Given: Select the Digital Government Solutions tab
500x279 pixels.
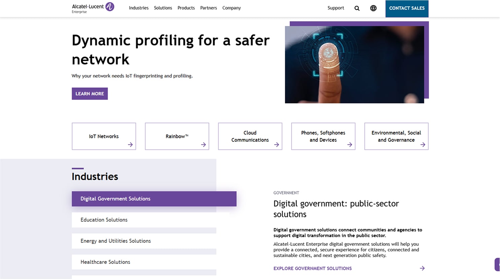Looking at the screenshot, I should pos(154,199).
